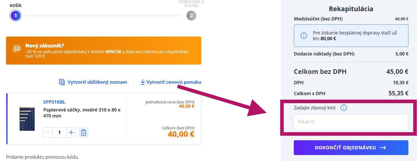
Task: Select step 1 Košík circle
Action: [16, 16]
